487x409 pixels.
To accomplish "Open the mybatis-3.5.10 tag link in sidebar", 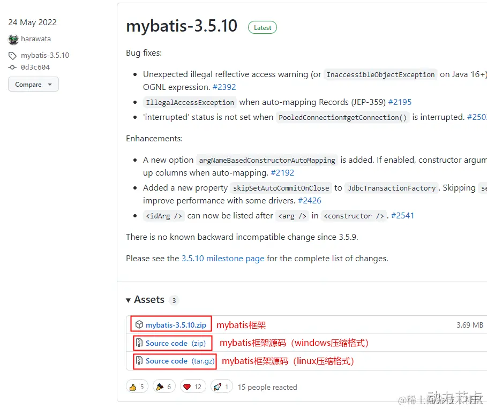I will click(x=45, y=55).
